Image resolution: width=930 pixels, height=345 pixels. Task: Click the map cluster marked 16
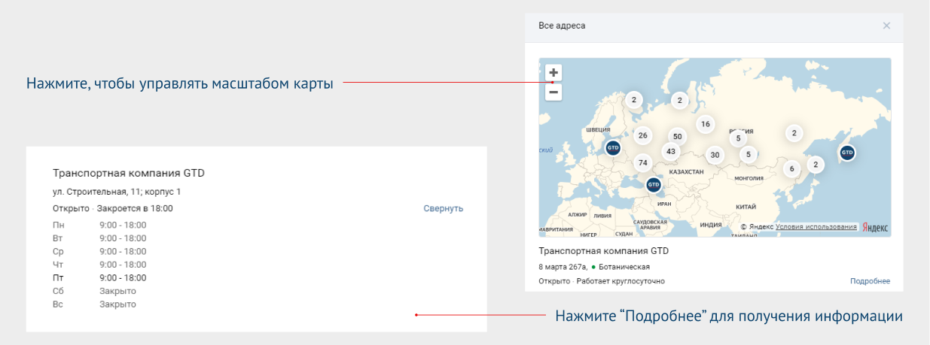coord(705,124)
